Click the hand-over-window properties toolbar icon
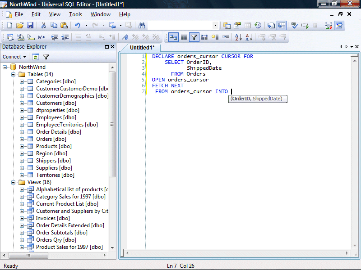The height and width of the screenshot is (270, 361). coord(237,25)
